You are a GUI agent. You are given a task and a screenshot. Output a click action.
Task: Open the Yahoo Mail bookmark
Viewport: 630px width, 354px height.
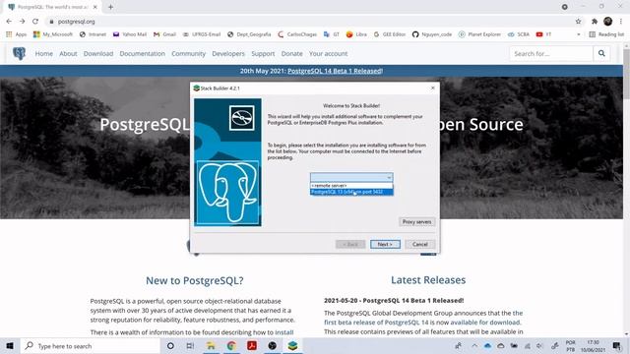(129, 34)
